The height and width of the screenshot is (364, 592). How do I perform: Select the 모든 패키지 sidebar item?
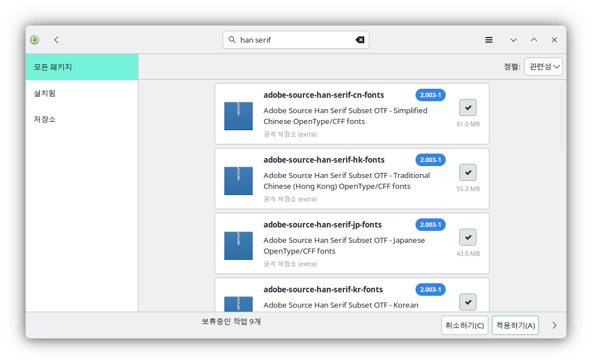82,67
